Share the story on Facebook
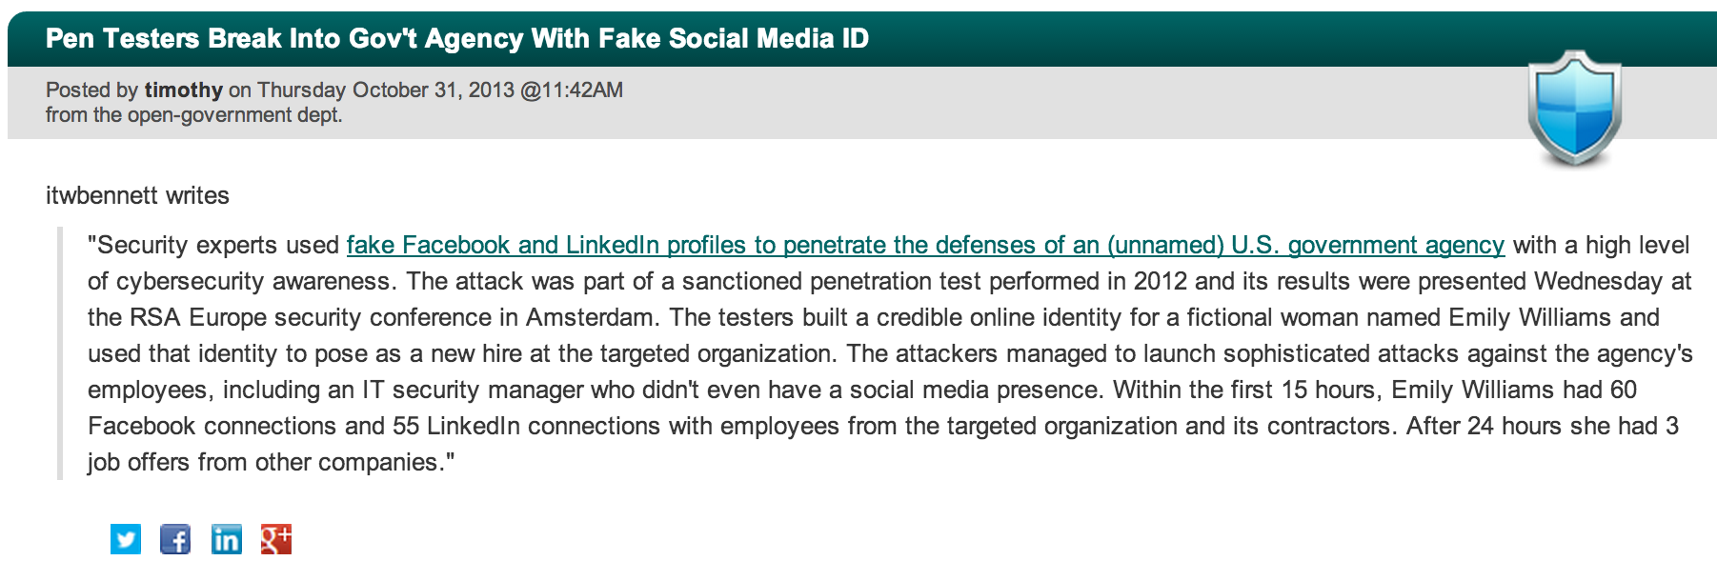 [x=175, y=539]
